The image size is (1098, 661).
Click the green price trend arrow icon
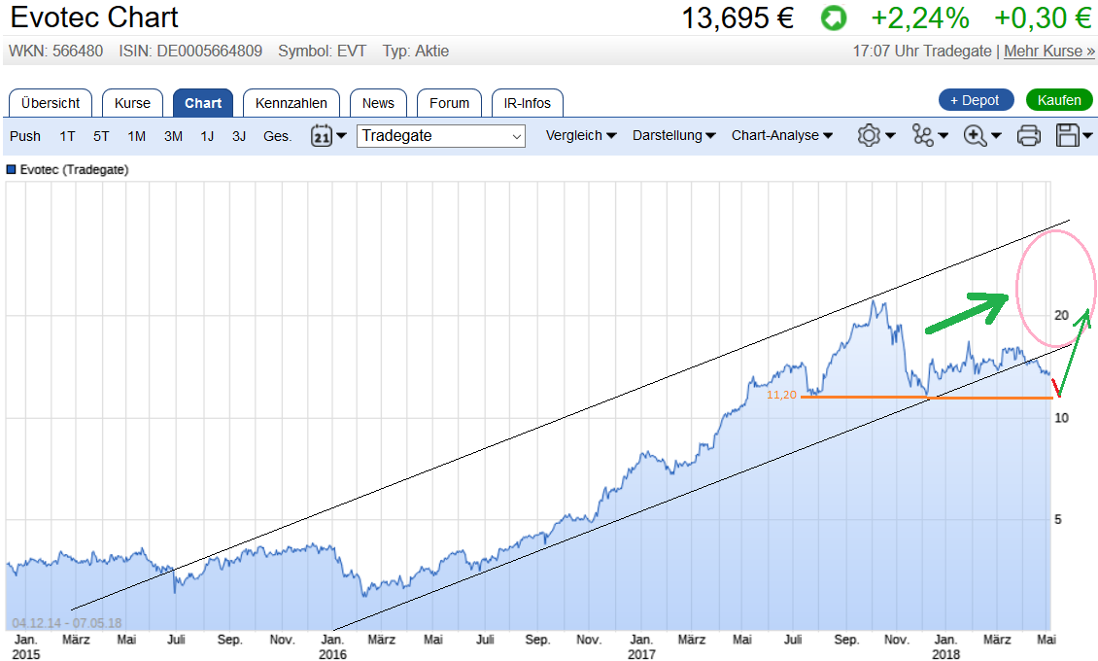tap(834, 18)
